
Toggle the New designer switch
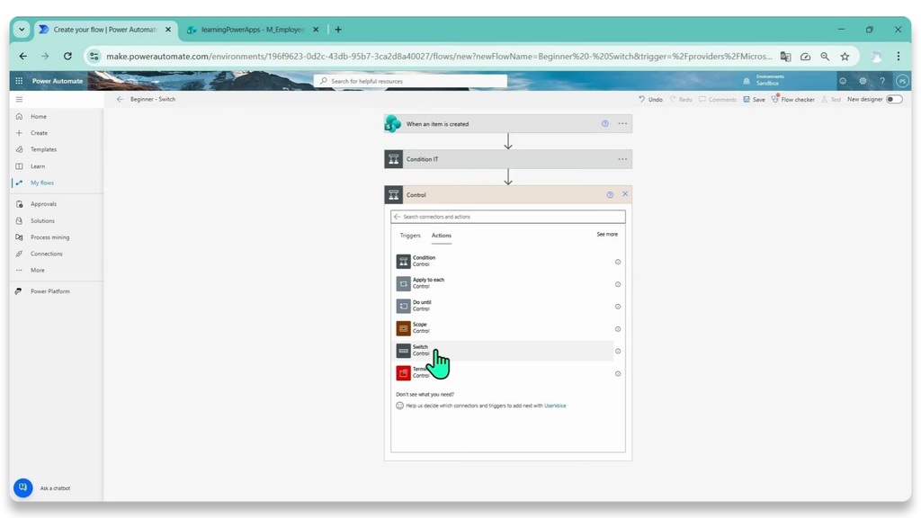point(894,99)
